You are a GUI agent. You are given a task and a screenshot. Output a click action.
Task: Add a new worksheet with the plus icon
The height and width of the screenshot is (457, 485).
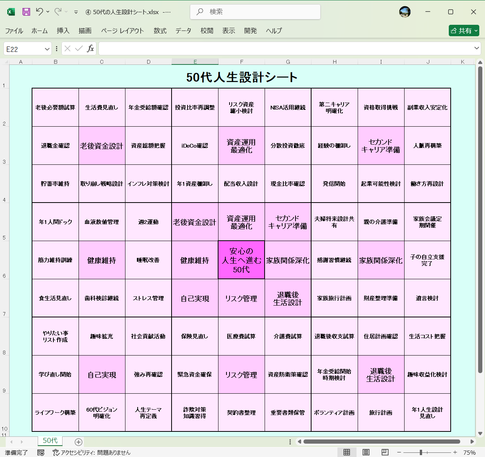(78, 441)
